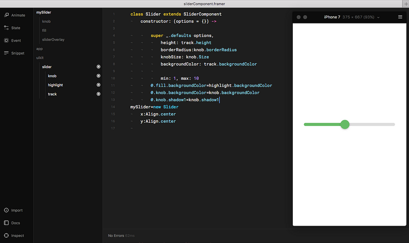
Task: Click the 'super _.defaults options,' line
Action: (x=182, y=35)
